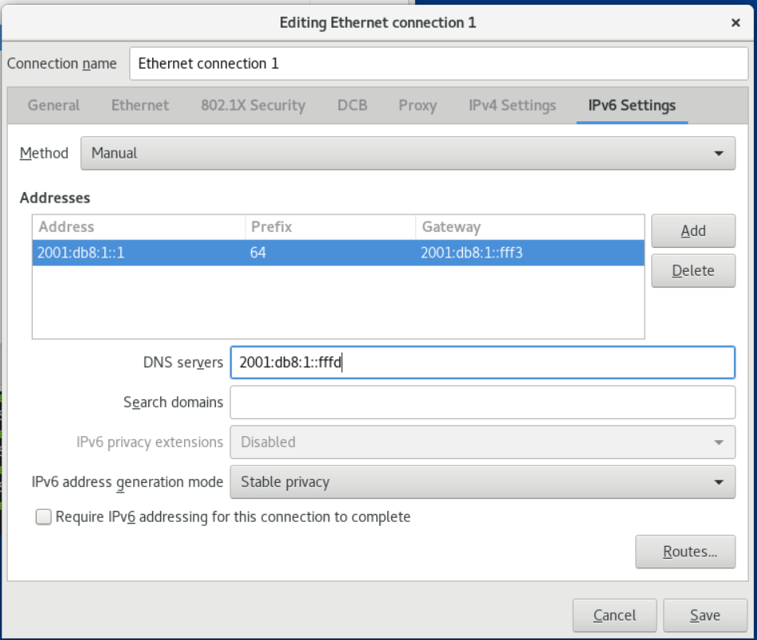The height and width of the screenshot is (640, 757).
Task: Open the DCB tab
Action: pos(352,105)
